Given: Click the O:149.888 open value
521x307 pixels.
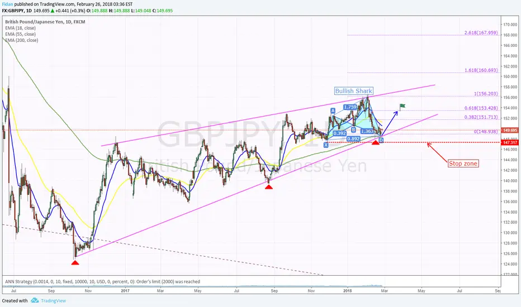Looking at the screenshot, I should click(97, 11).
